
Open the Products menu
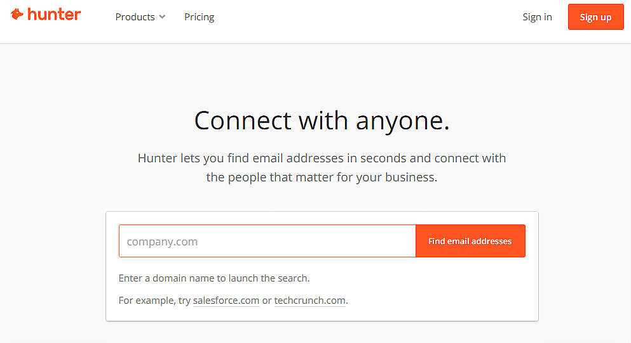click(135, 17)
